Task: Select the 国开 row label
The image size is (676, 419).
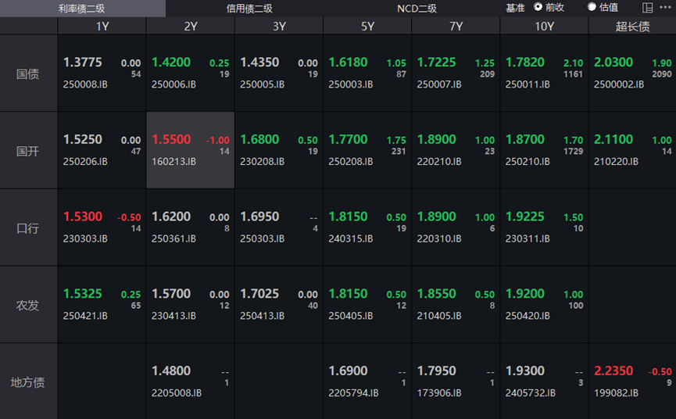Action: 28,151
